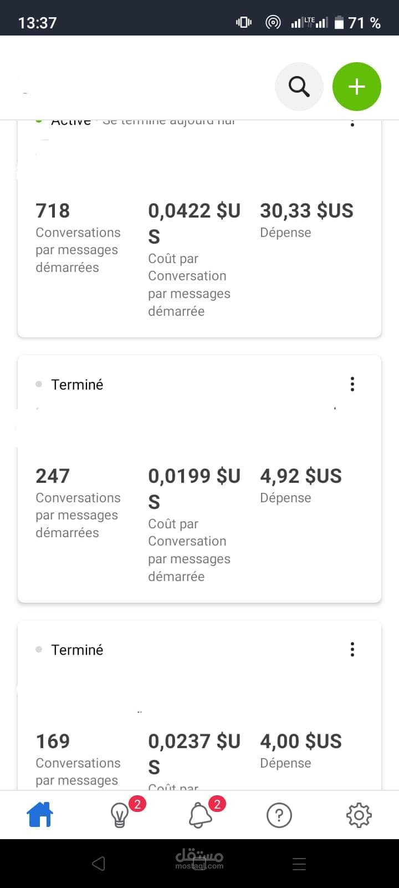This screenshot has height=888, width=399.
Task: Open three-dot menu of the Active campaign
Action: [352, 123]
